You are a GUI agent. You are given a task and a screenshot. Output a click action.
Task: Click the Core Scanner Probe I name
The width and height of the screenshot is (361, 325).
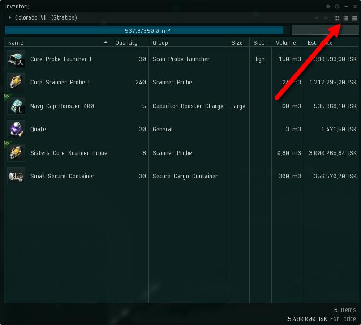coord(60,83)
